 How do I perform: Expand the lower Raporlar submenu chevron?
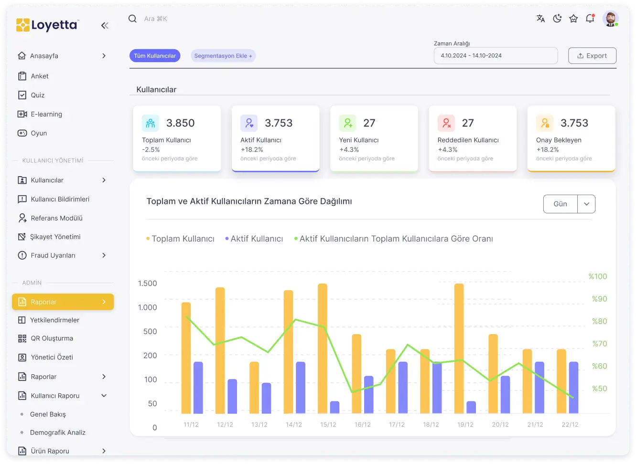pyautogui.click(x=104, y=377)
